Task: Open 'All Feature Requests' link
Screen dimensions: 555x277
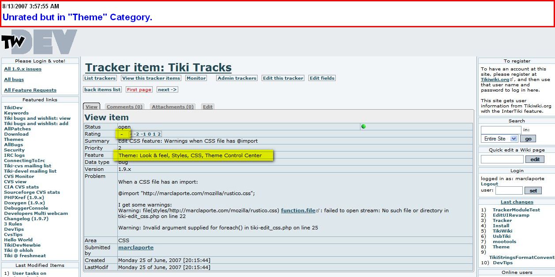Action: point(30,90)
